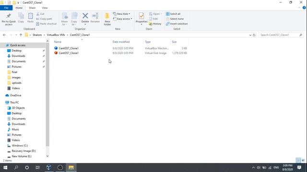The width and height of the screenshot is (307, 172).
Task: Open VirtualBox from the taskbar
Action: coord(49,168)
